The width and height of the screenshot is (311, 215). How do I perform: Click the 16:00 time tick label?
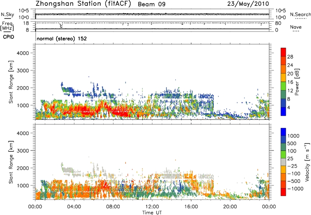(191, 207)
